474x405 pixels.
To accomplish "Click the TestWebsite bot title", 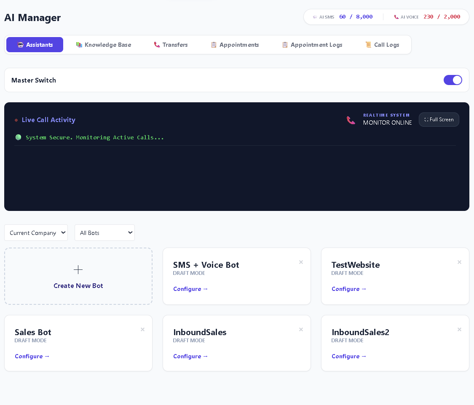I will pos(356,265).
